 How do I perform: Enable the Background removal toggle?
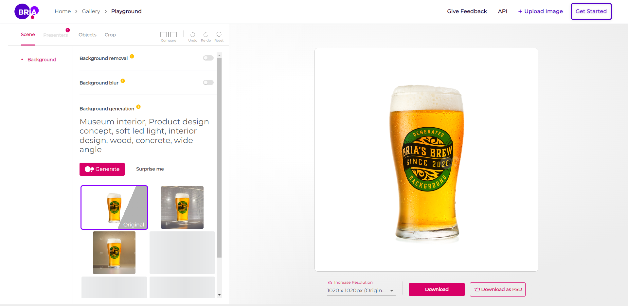(x=208, y=58)
